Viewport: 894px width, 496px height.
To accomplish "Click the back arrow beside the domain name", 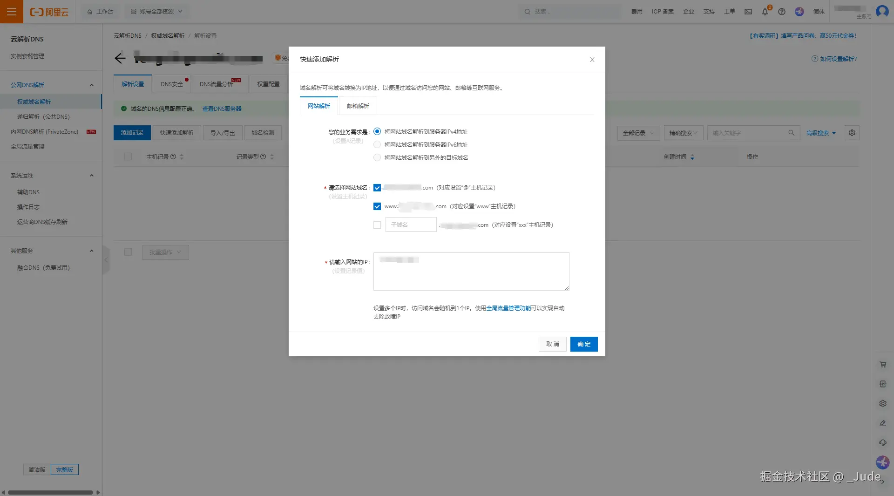I will 120,58.
